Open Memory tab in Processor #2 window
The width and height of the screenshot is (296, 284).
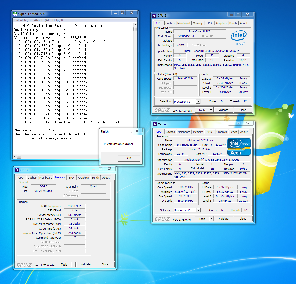(198, 132)
